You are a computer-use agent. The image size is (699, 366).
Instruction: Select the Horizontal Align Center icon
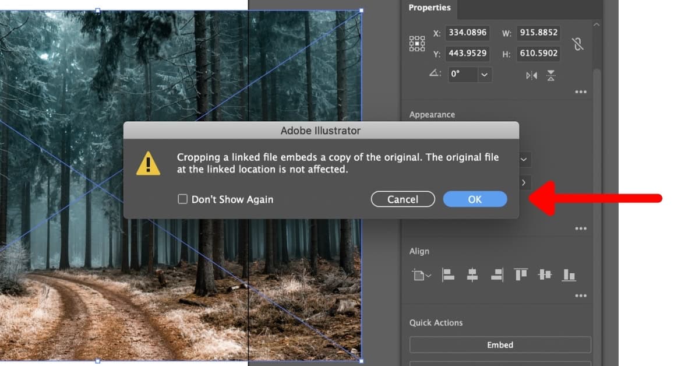tap(472, 274)
